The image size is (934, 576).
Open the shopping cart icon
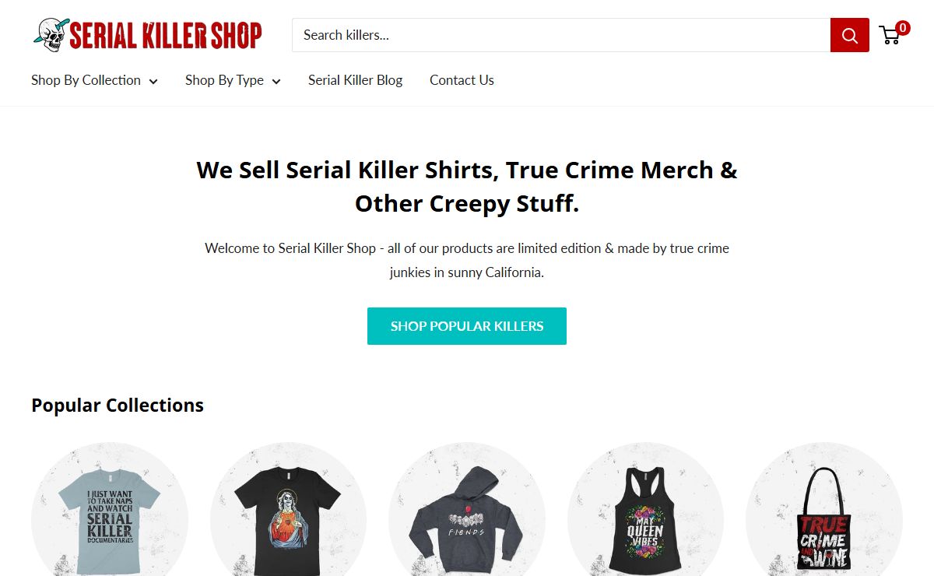click(x=890, y=35)
